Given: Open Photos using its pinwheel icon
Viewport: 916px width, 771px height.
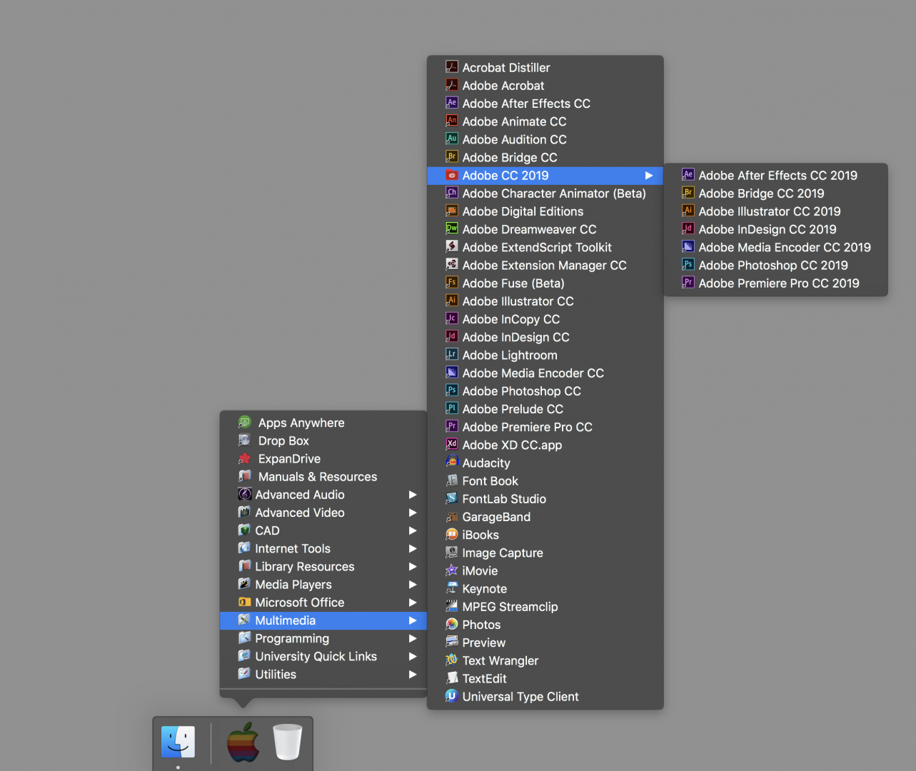Looking at the screenshot, I should tap(452, 624).
